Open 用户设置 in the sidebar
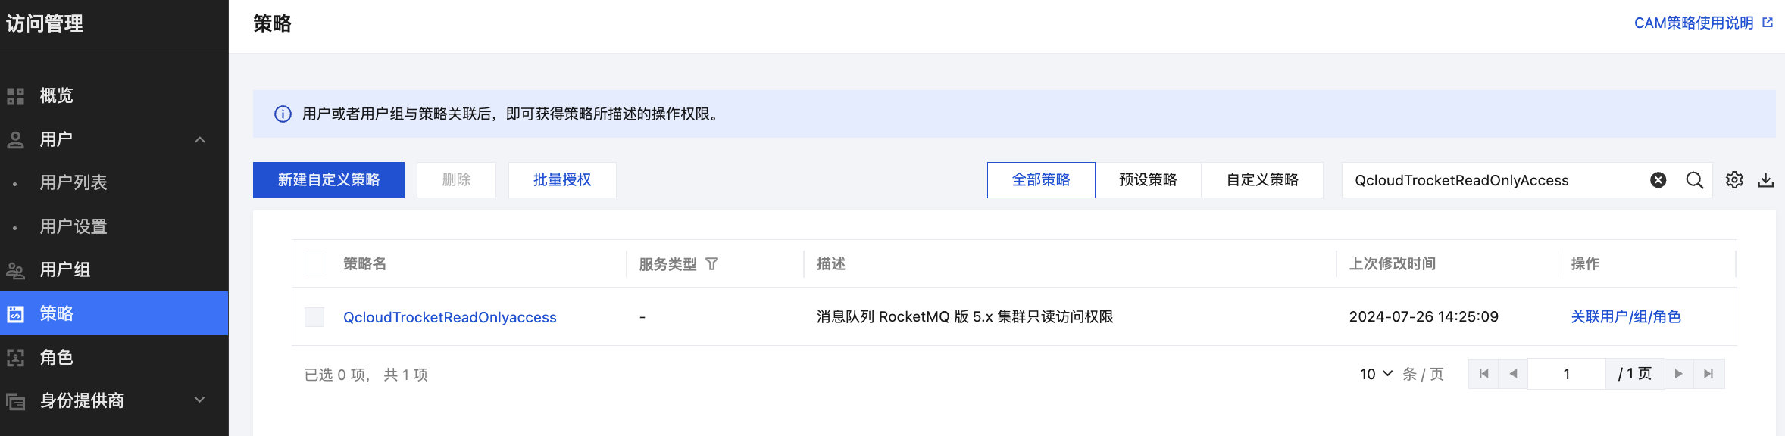1785x436 pixels. point(114,226)
